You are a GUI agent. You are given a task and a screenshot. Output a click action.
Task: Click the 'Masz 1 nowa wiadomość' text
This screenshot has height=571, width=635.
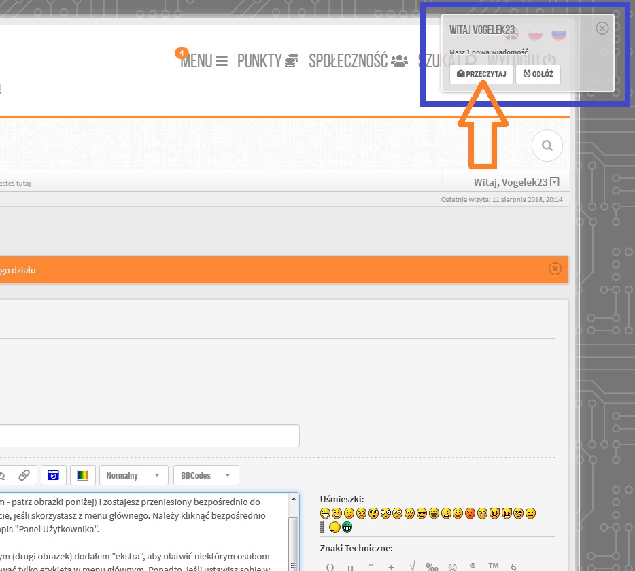(488, 52)
